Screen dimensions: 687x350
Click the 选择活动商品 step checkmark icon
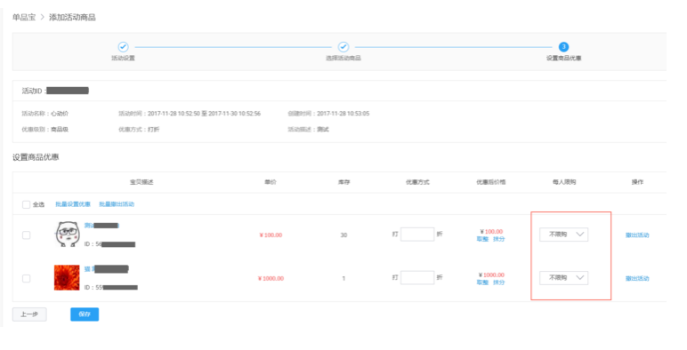pos(343,47)
